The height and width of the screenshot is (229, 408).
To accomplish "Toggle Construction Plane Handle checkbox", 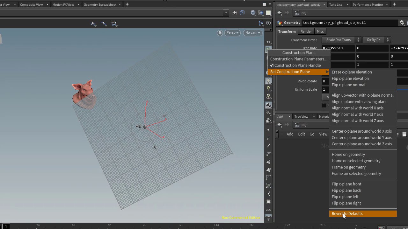I will click(272, 66).
